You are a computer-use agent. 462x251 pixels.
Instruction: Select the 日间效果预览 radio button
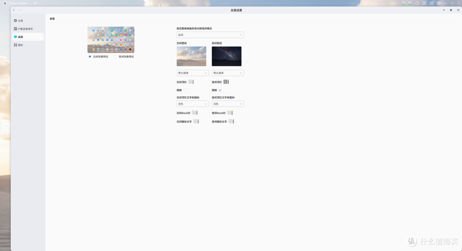coord(90,56)
